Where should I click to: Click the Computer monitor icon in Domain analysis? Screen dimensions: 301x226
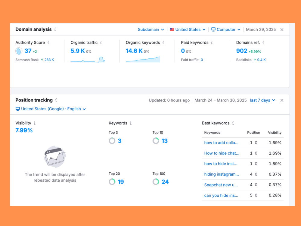click(213, 30)
